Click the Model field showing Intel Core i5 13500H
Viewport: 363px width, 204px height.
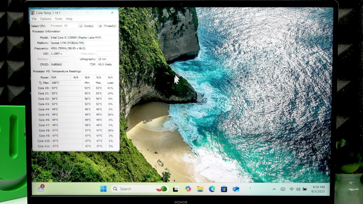tap(83, 37)
